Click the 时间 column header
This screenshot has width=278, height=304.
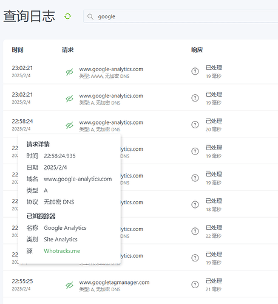tap(18, 50)
